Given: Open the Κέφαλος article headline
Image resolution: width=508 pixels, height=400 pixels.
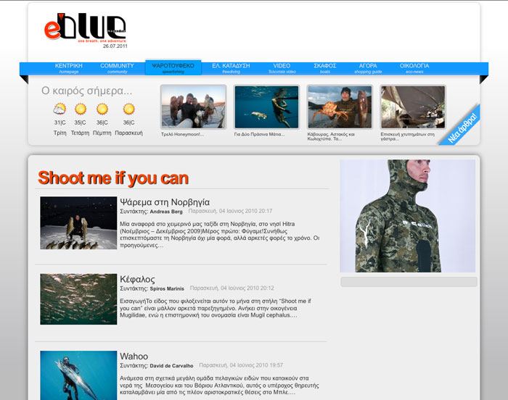Looking at the screenshot, I should pos(137,279).
